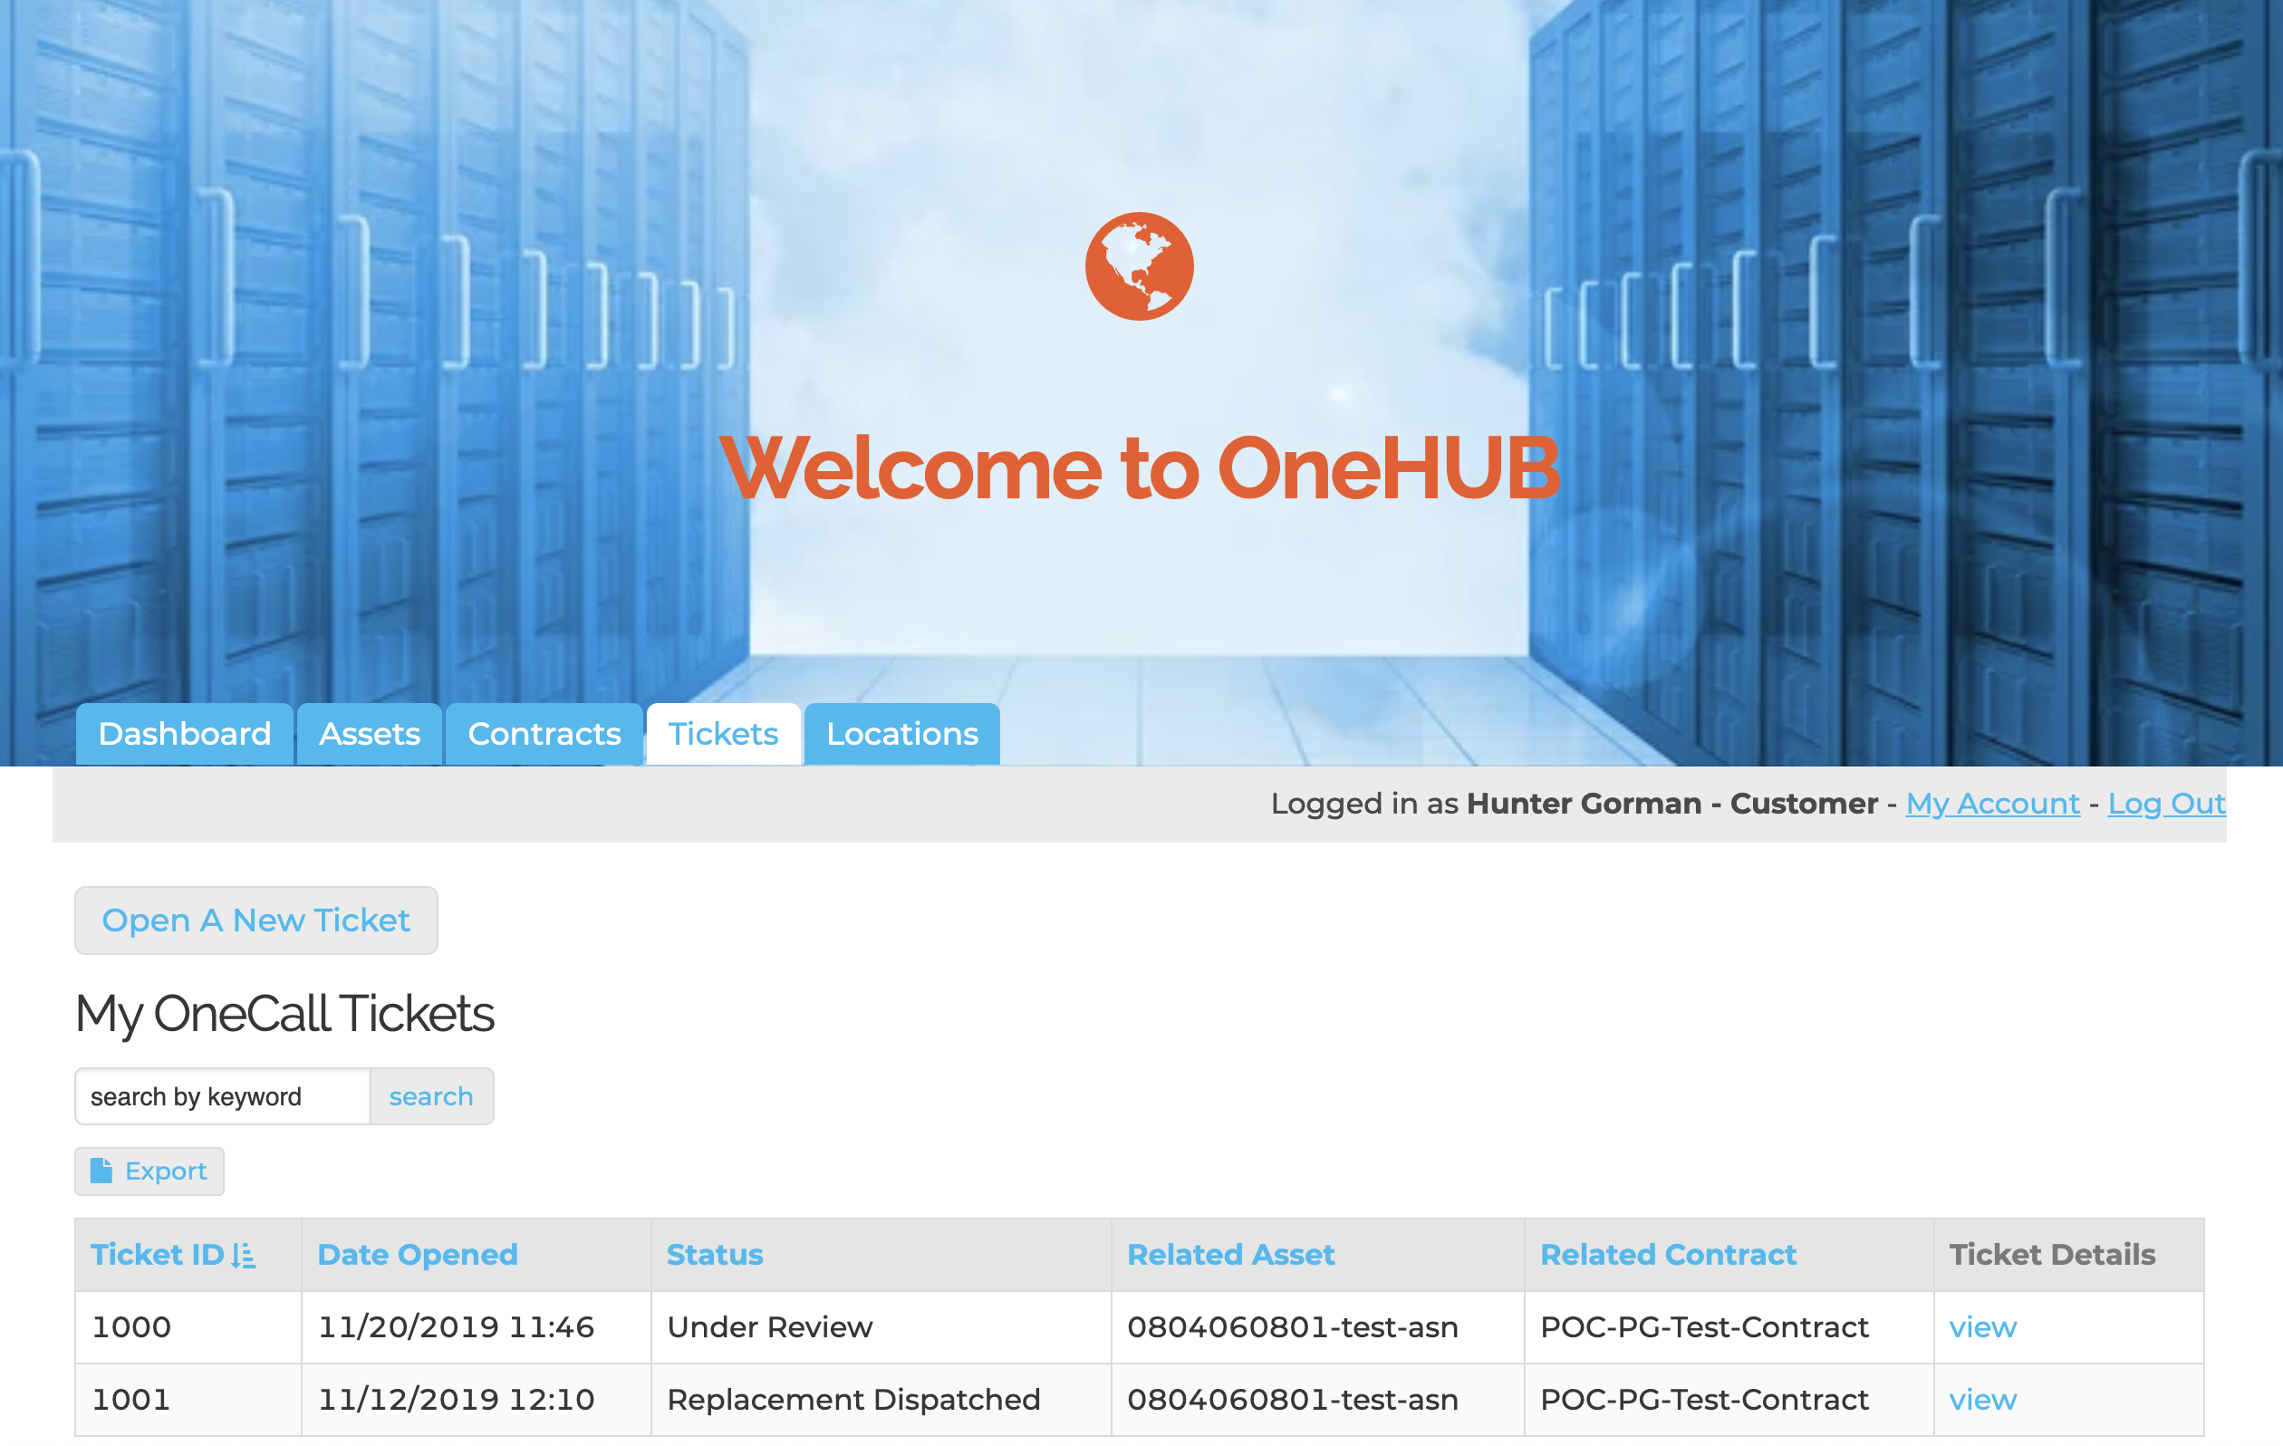Image resolution: width=2283 pixels, height=1446 pixels.
Task: Export the ticket list
Action: 149,1170
